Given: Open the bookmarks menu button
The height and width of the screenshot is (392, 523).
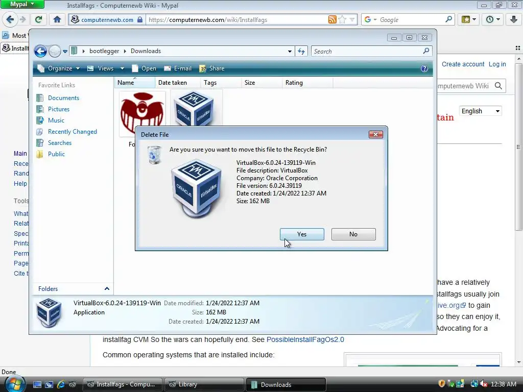Looking at the screenshot, I should point(469,20).
